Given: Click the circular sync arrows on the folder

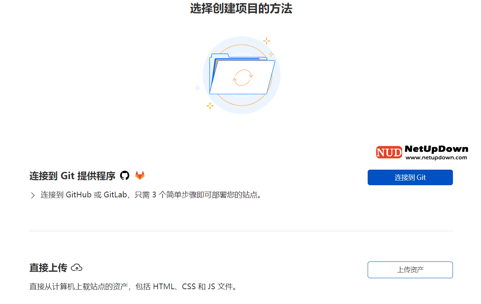Looking at the screenshot, I should point(243,77).
